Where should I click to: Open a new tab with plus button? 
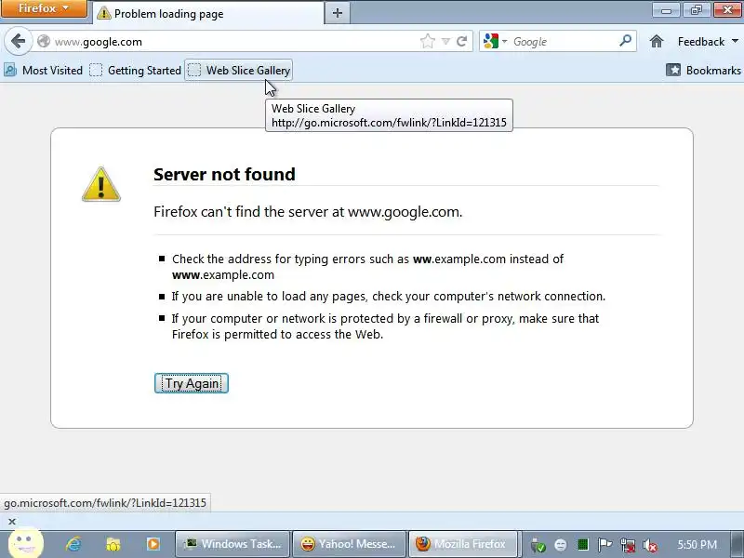point(338,13)
